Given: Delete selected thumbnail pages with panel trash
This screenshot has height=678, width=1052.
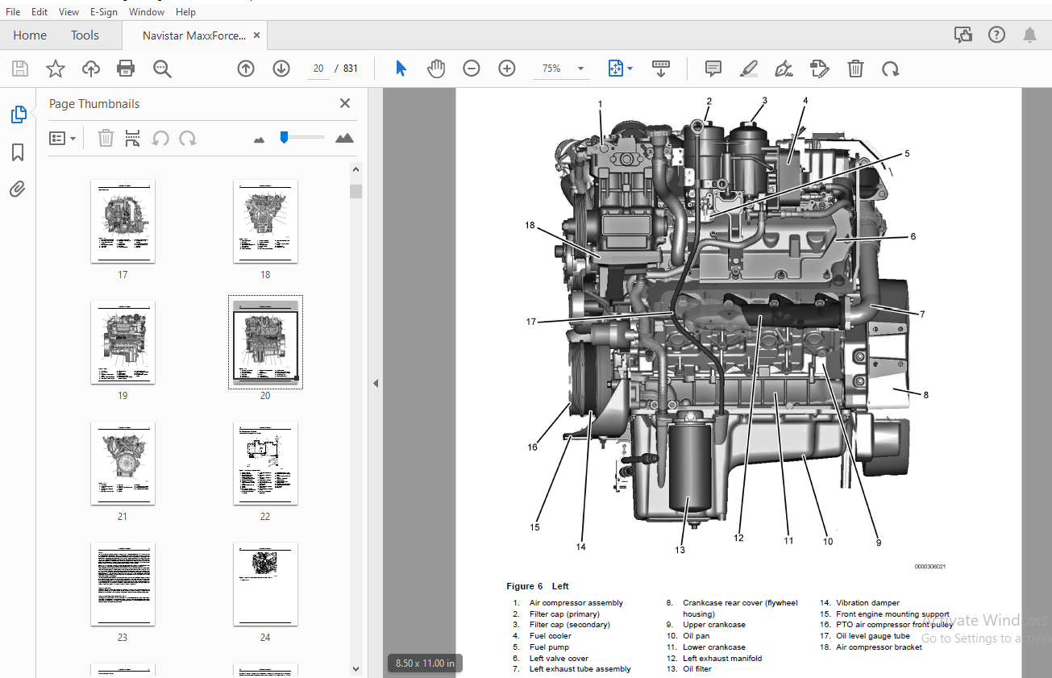Looking at the screenshot, I should click(x=106, y=138).
